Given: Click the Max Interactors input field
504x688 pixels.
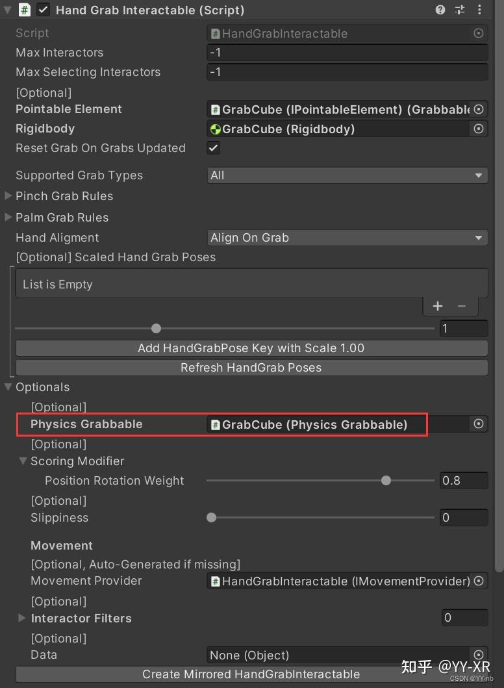Looking at the screenshot, I should (347, 52).
